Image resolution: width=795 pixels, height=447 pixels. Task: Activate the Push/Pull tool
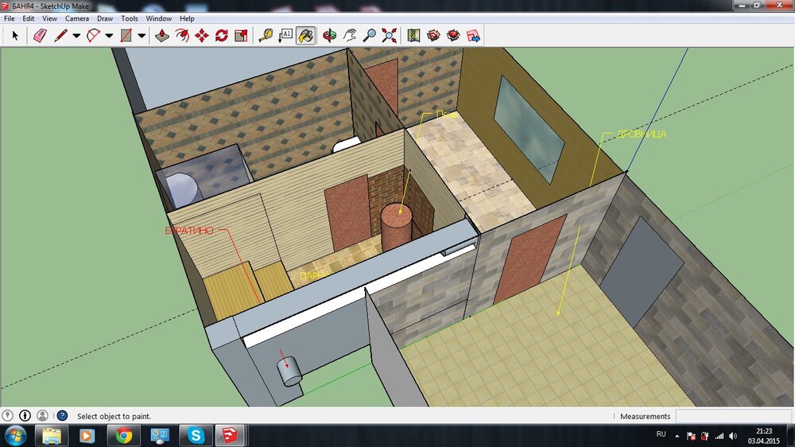[161, 36]
